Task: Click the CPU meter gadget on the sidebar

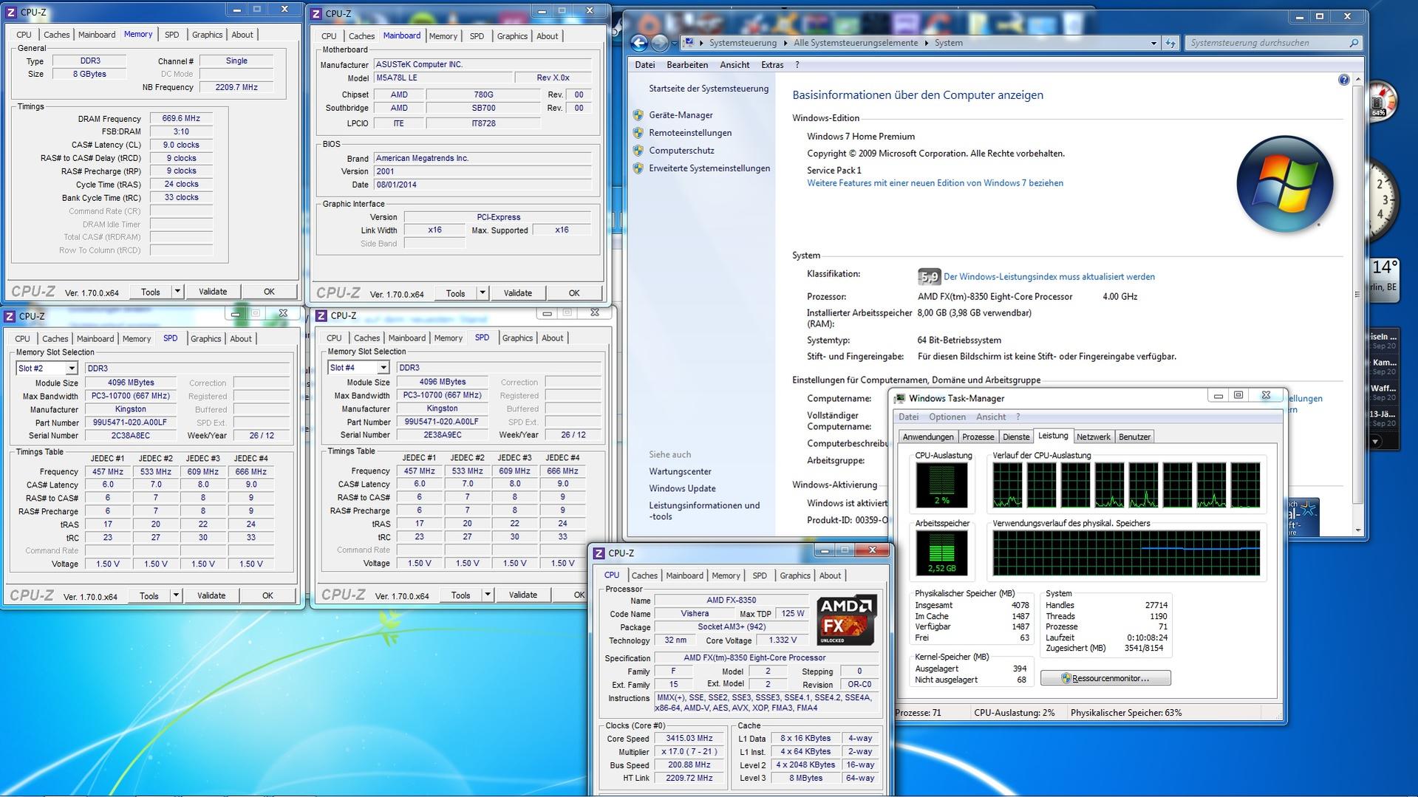Action: 1382,101
